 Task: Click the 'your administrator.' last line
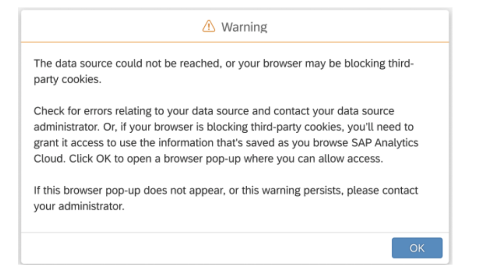[x=79, y=206]
